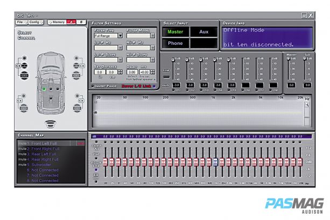Click the front left CX crossover icon
This screenshot has height=220, width=330.
click(x=18, y=66)
